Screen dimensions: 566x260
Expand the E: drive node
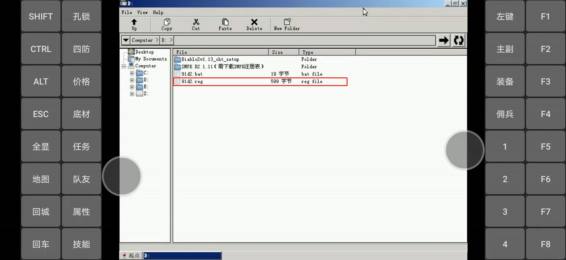pos(132,87)
